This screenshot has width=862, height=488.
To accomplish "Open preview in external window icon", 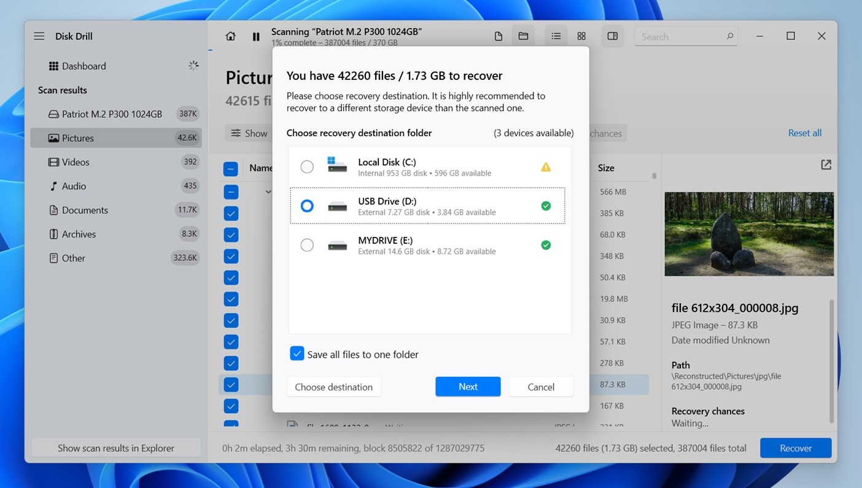I will [x=826, y=165].
